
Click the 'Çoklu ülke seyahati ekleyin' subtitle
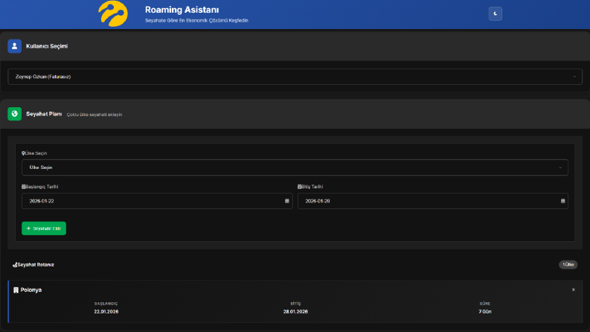pyautogui.click(x=94, y=115)
